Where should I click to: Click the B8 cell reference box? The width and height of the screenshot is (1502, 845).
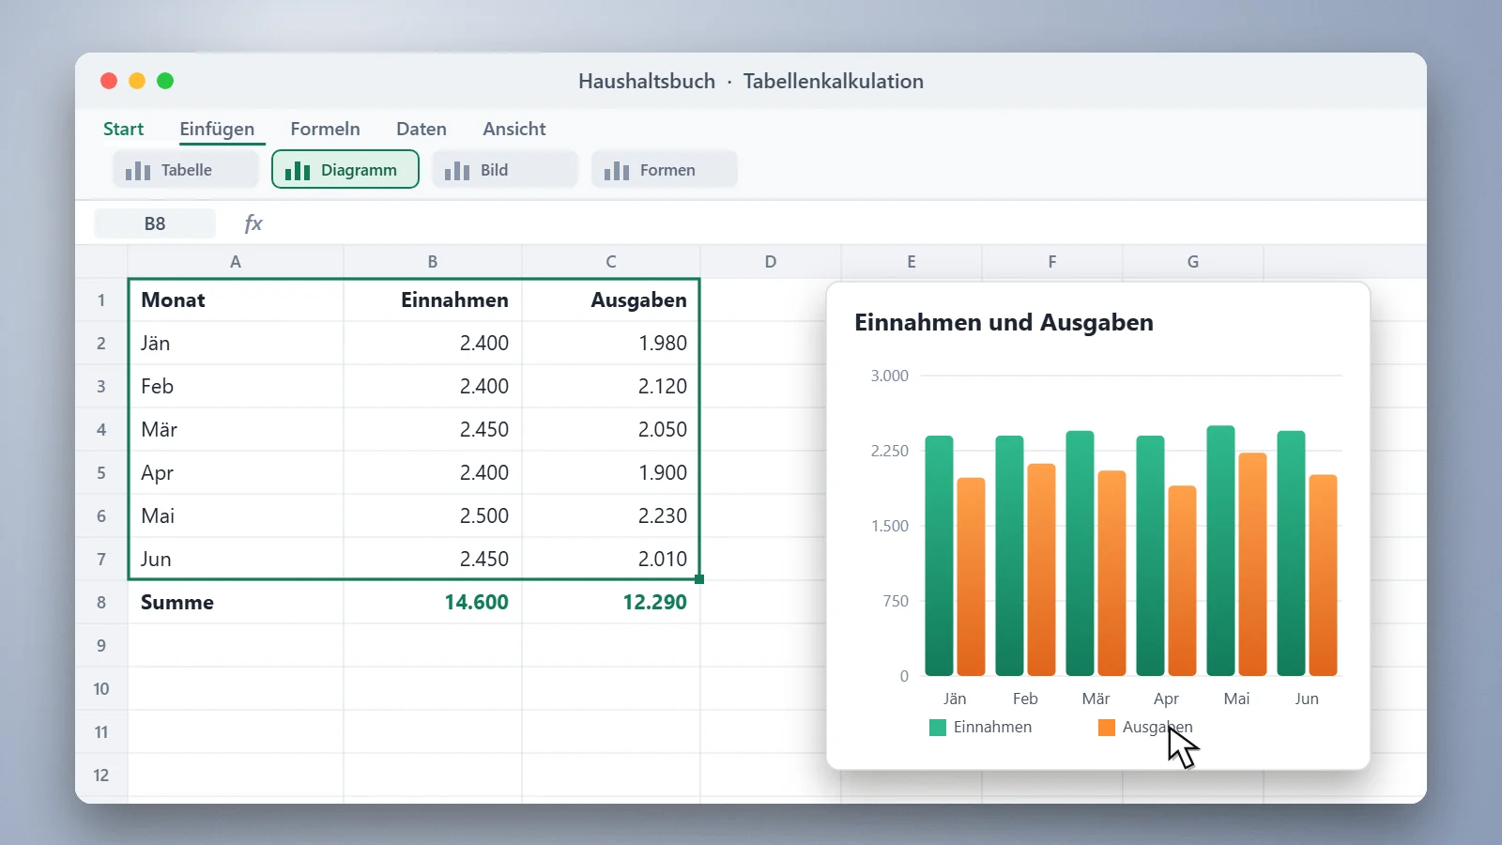click(155, 223)
